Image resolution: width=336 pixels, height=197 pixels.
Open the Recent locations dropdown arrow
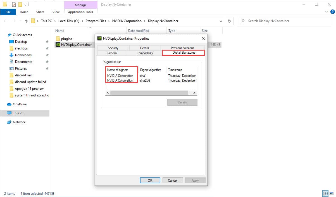(20, 21)
